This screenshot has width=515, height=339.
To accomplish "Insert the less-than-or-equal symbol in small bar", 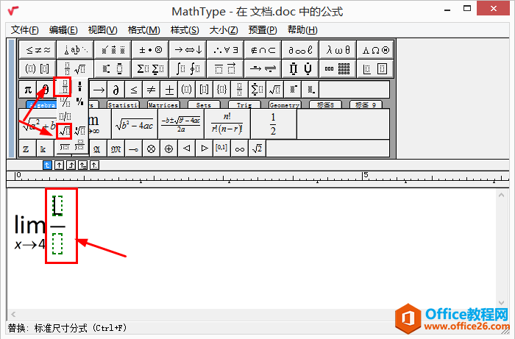I will pos(134,89).
